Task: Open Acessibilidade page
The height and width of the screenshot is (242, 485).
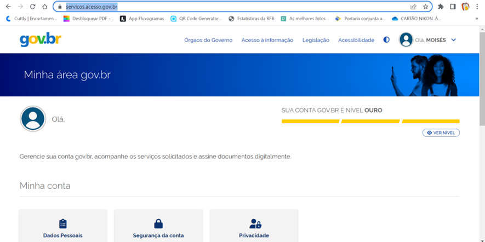Action: (356, 40)
